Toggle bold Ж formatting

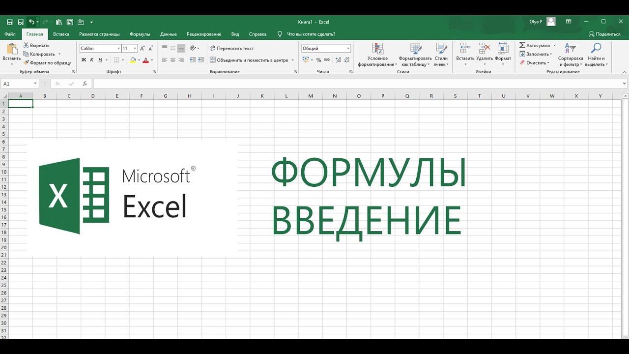(84, 60)
